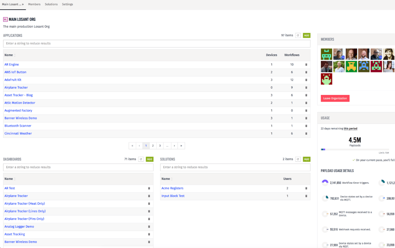This screenshot has height=248, width=395.
Task: Open the Main Losant breadcrumb tab
Action: click(13, 4)
